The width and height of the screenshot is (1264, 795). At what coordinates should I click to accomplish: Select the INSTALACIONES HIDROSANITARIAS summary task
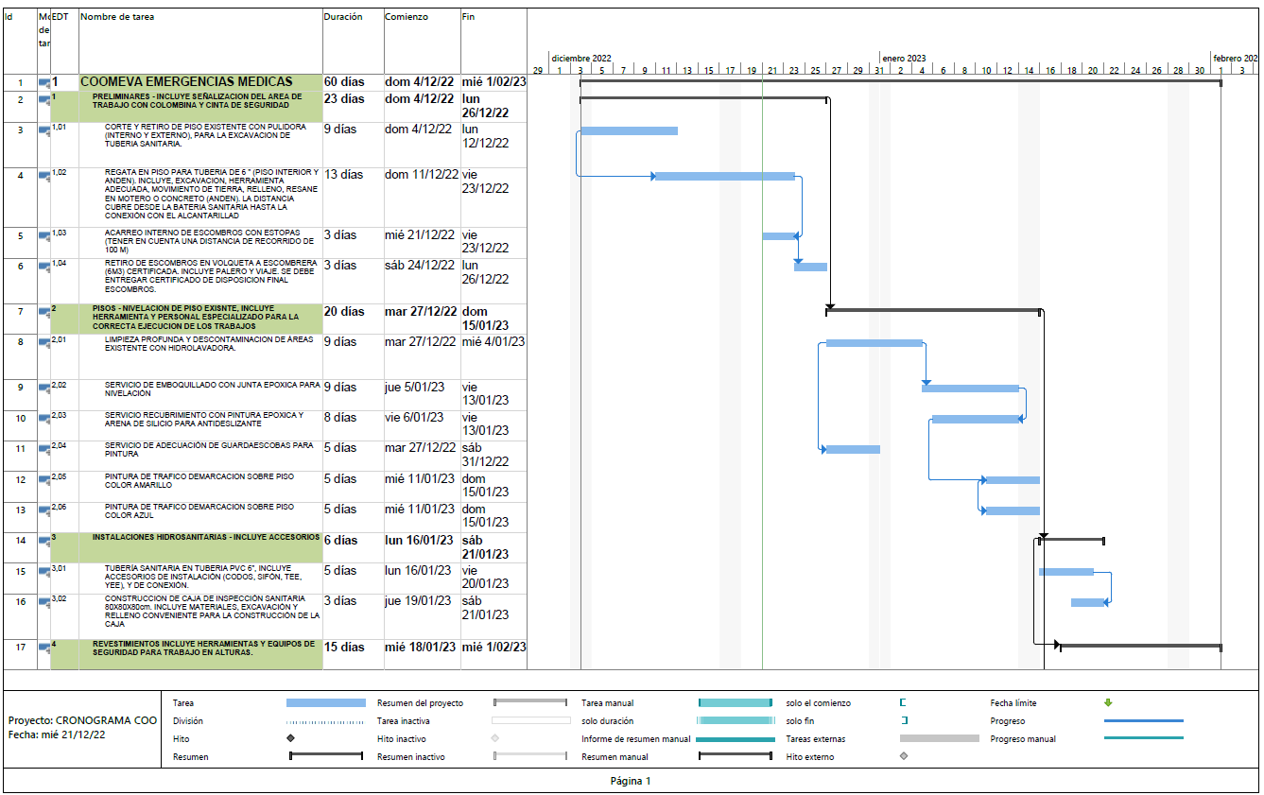click(x=206, y=537)
